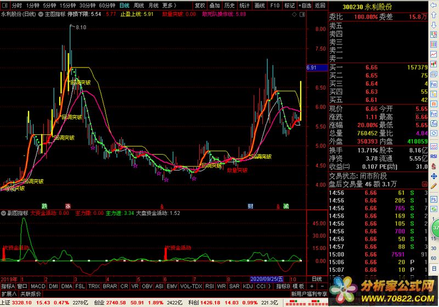Click the RSI icon in right sidebar
The image size is (439, 307).
point(434,156)
